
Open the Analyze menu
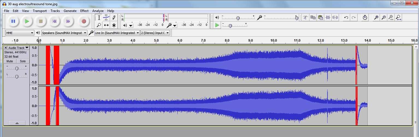[x=98, y=11]
